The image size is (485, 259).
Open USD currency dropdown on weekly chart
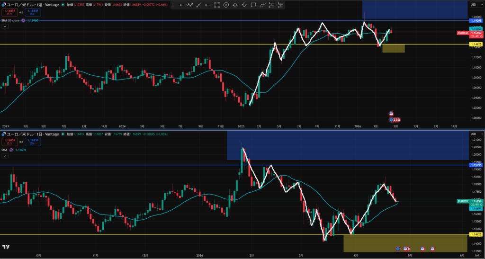coord(473,4)
